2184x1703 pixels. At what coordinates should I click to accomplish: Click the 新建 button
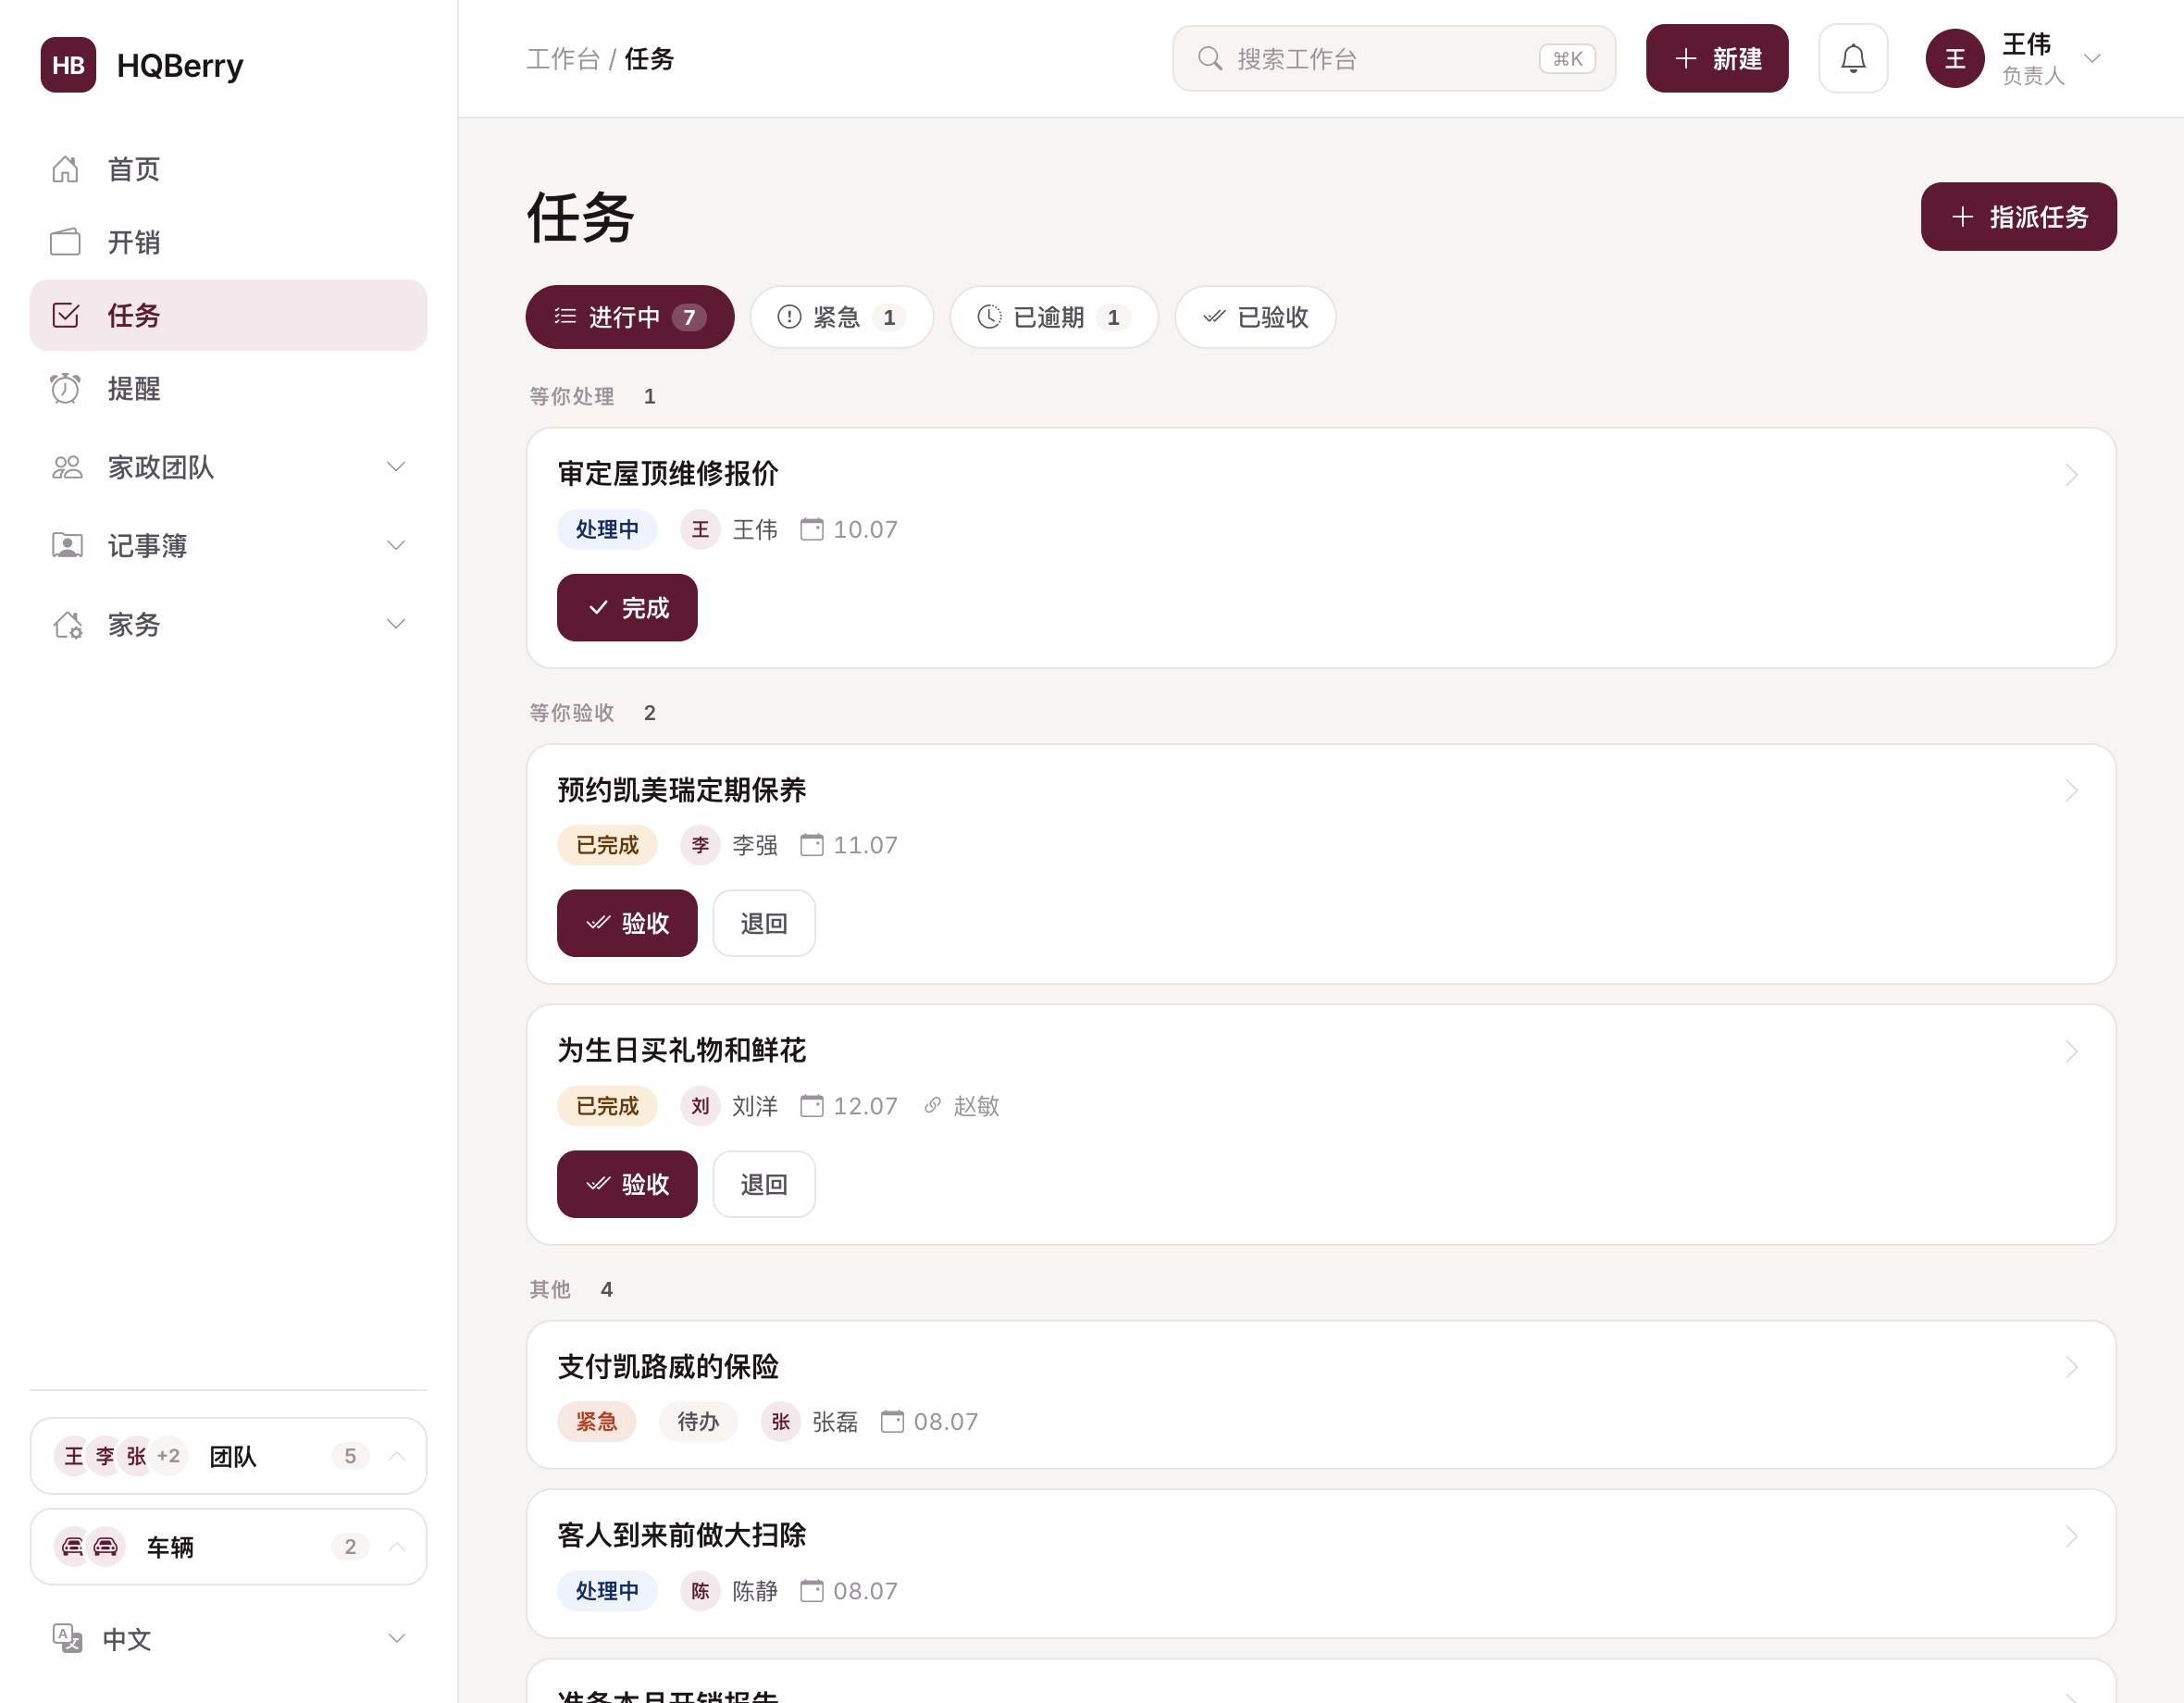1717,59
